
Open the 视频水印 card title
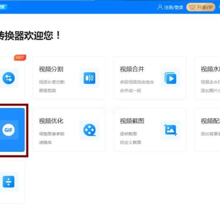pos(210,69)
